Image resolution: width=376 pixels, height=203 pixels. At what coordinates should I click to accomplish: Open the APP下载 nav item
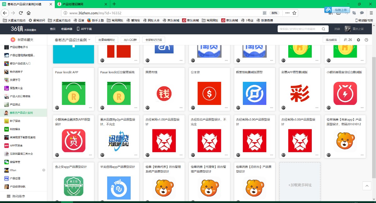(85, 29)
